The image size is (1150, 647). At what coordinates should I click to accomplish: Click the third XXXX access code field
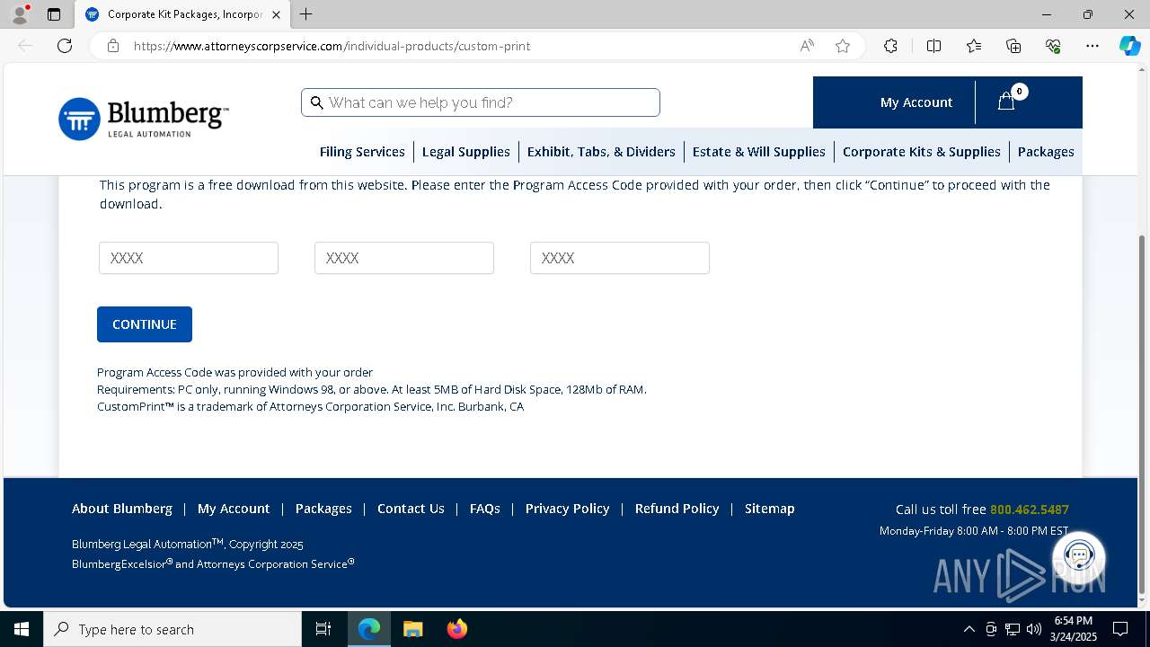point(620,258)
